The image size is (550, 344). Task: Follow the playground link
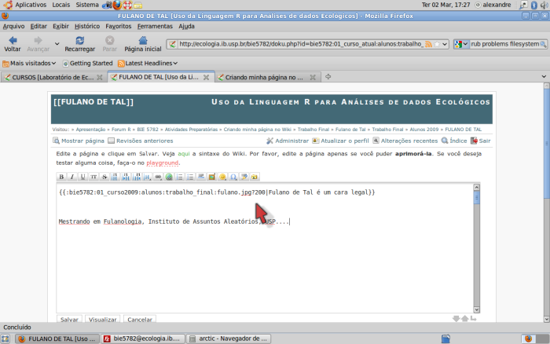(162, 163)
